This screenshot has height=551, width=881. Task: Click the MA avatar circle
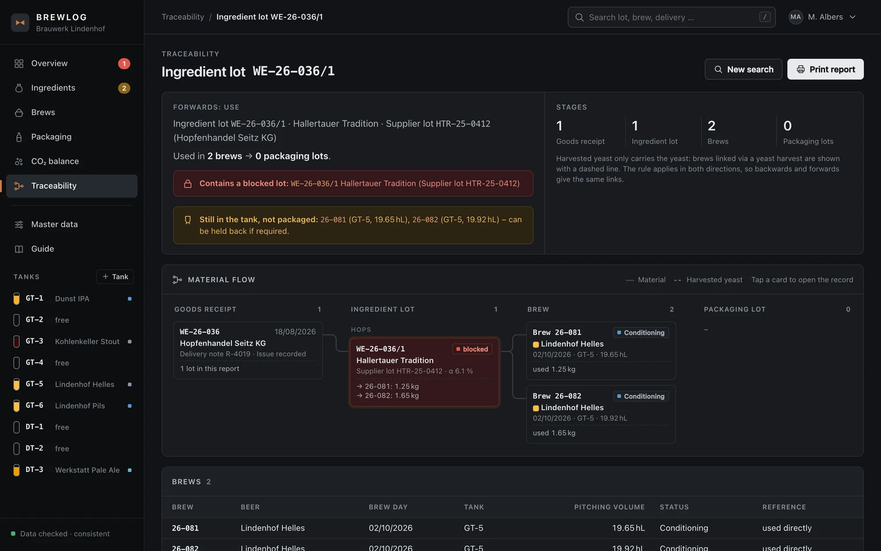[x=796, y=17]
